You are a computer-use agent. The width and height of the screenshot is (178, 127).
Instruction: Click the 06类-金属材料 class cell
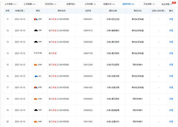[x=113, y=121]
